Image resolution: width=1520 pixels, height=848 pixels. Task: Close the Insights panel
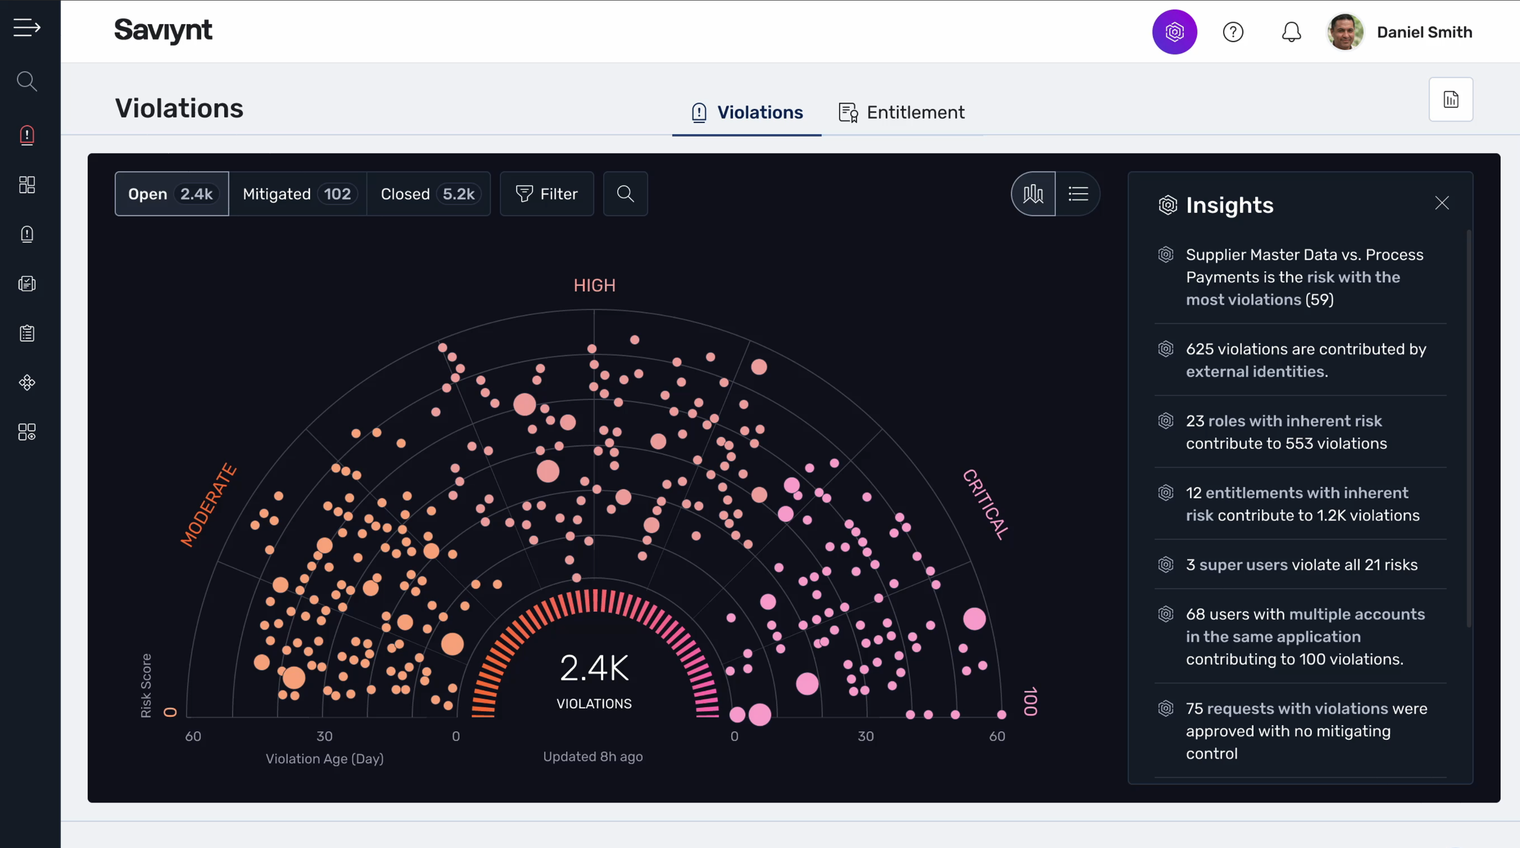[1442, 203]
